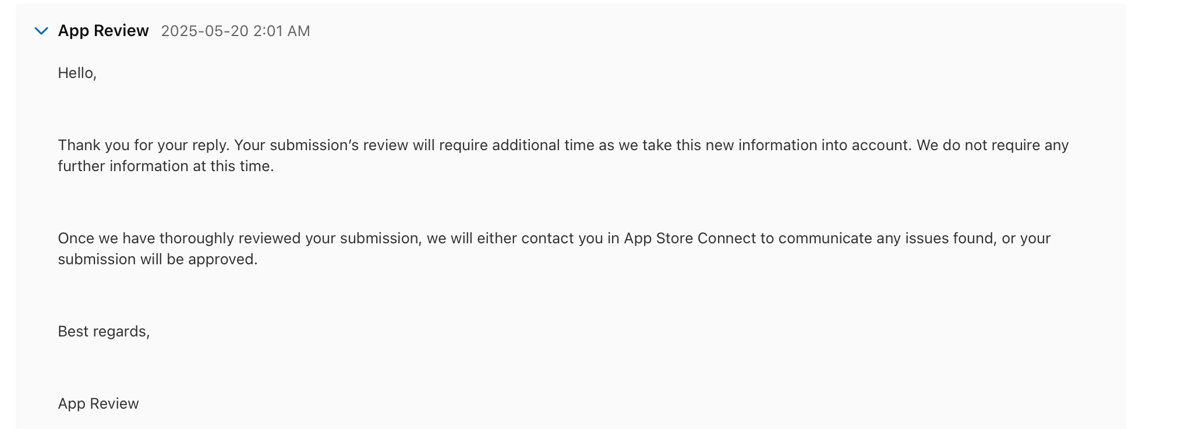Click the App Review signature at the bottom
This screenshot has width=1192, height=429.
coord(98,404)
